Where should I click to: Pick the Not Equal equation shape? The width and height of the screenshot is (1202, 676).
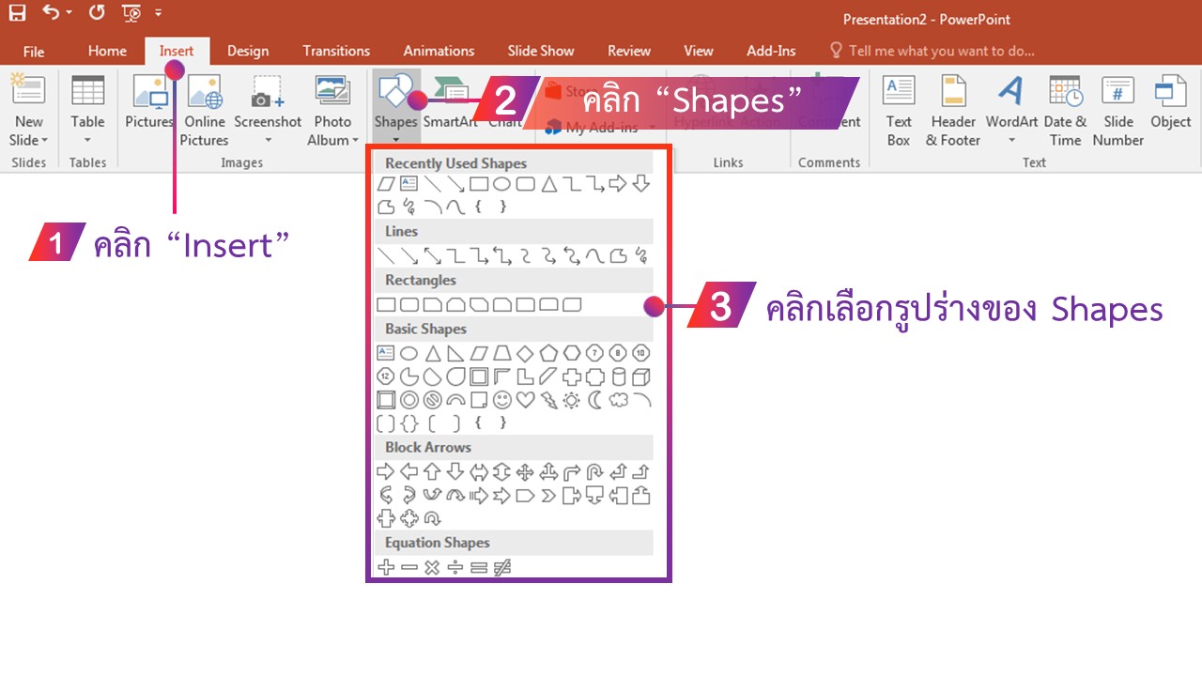click(501, 567)
